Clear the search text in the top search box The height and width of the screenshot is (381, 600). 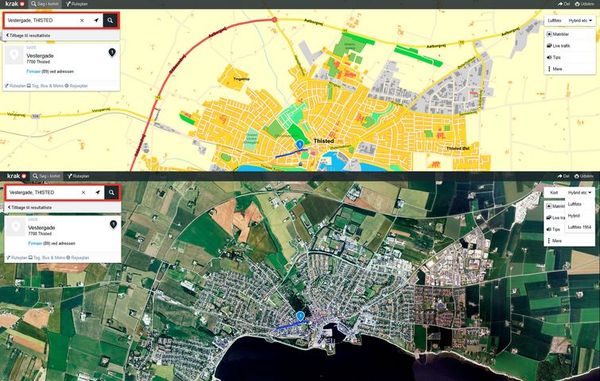[x=82, y=20]
